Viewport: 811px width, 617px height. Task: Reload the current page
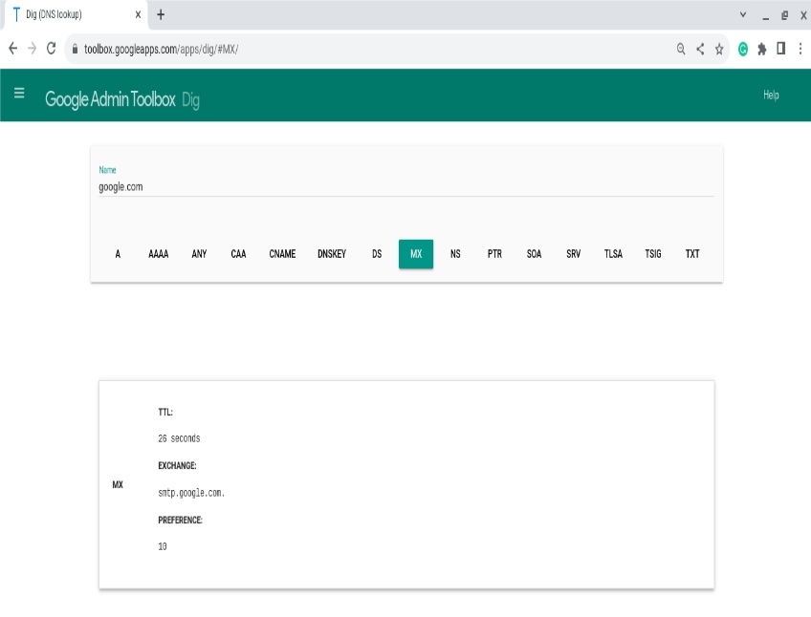coord(52,49)
